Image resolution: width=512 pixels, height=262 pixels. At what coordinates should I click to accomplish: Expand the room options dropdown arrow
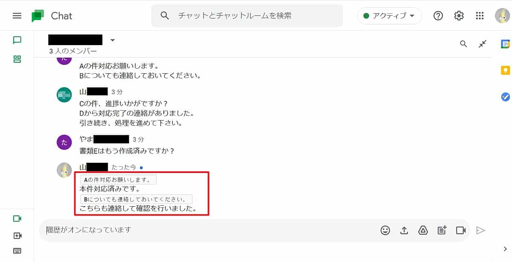112,39
